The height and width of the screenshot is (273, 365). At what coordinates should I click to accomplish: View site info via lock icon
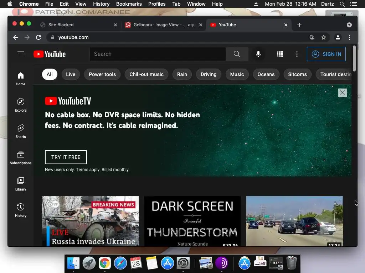point(53,37)
